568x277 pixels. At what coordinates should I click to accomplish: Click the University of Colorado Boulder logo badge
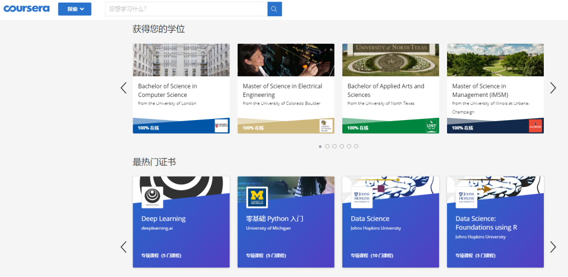[x=326, y=126]
